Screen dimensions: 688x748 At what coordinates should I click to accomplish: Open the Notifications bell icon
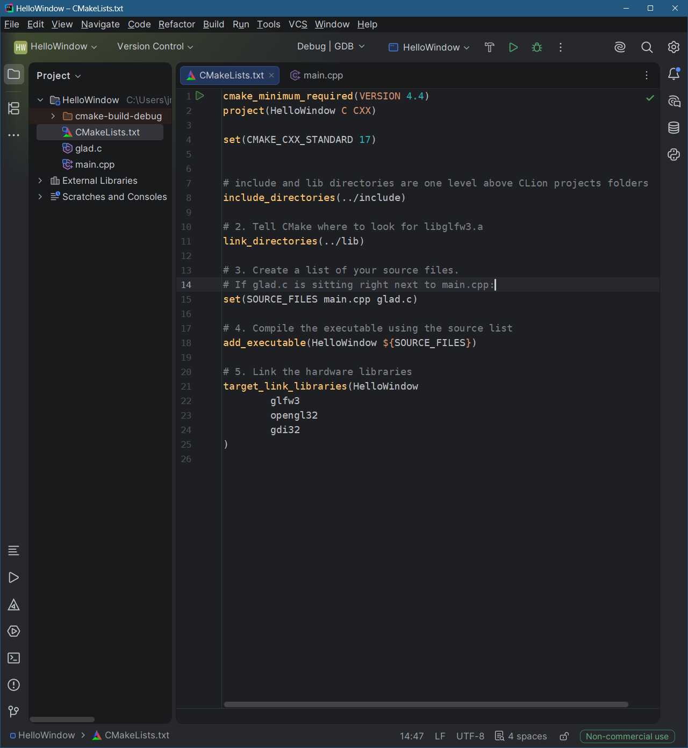673,74
